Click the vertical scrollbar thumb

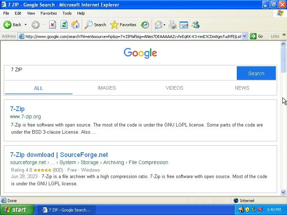pyautogui.click(x=283, y=59)
